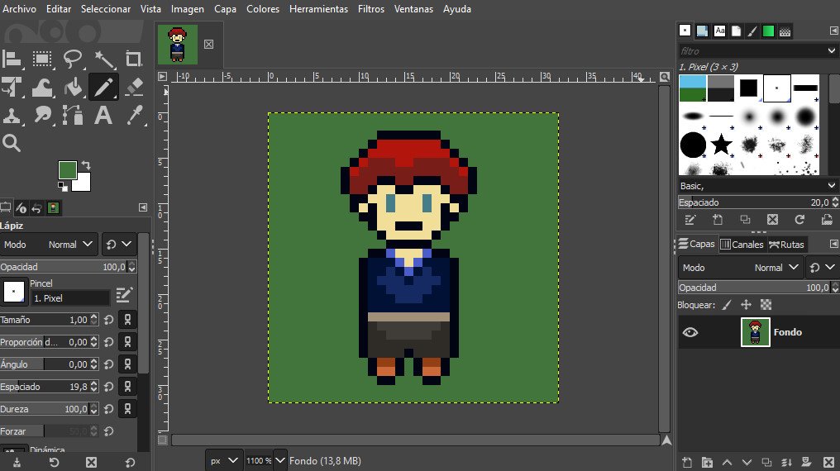Select the Color Picker eyedropper tool
Image resolution: width=840 pixels, height=471 pixels.
tap(134, 115)
